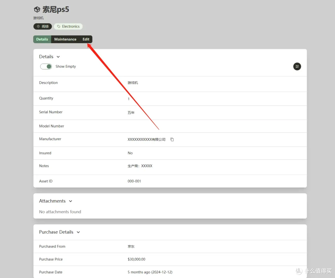Click the Quantity field label
Image resolution: width=335 pixels, height=278 pixels.
coord(46,98)
